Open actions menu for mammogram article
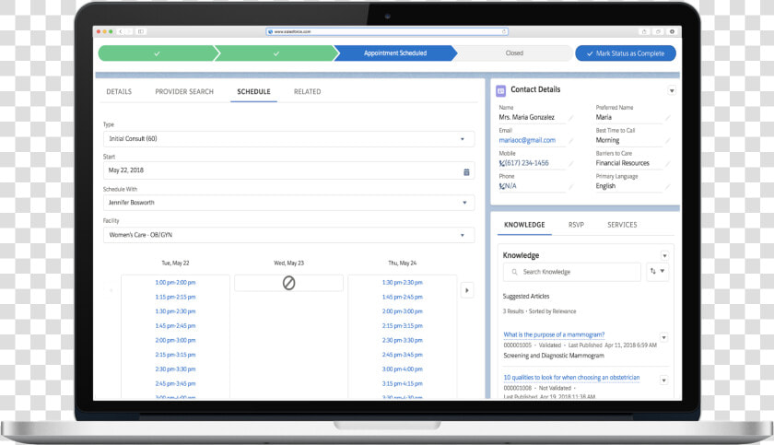The image size is (774, 445). tap(664, 337)
